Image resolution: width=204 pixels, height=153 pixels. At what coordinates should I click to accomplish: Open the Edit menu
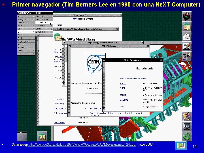[26, 29]
